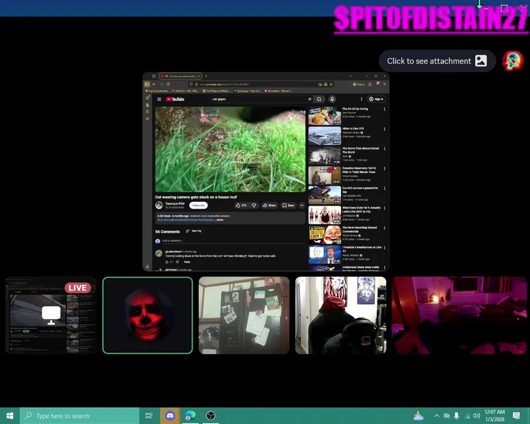The height and width of the screenshot is (424, 530).
Task: Open options for 'I Pranked a Weatherman'
Action: (385, 248)
